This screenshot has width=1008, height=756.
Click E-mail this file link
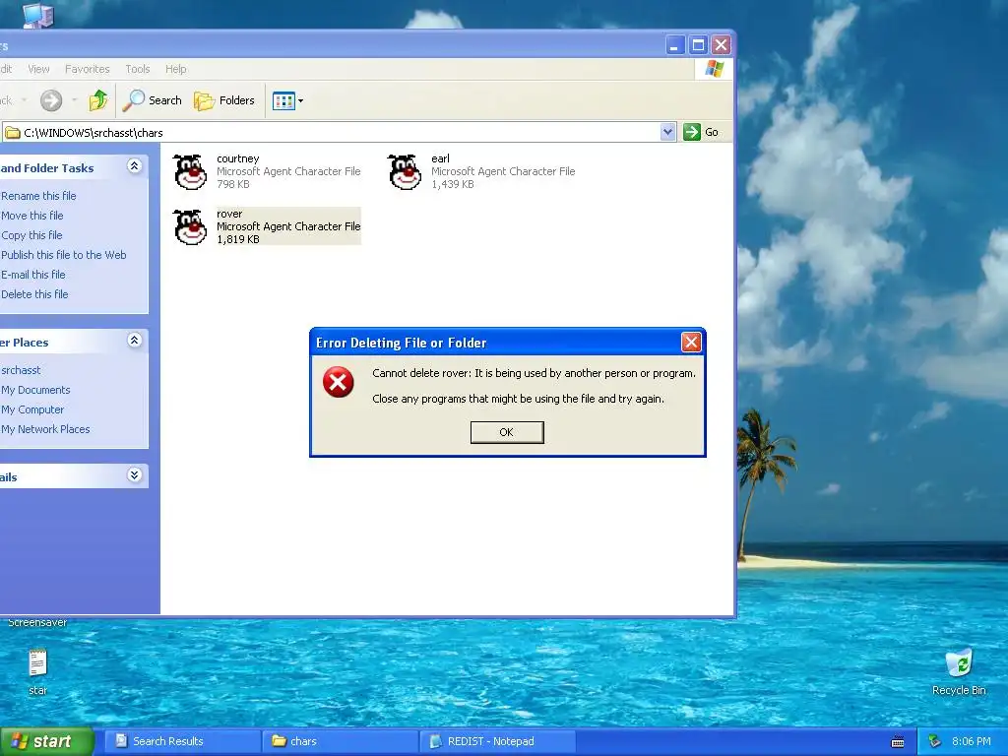tap(32, 276)
